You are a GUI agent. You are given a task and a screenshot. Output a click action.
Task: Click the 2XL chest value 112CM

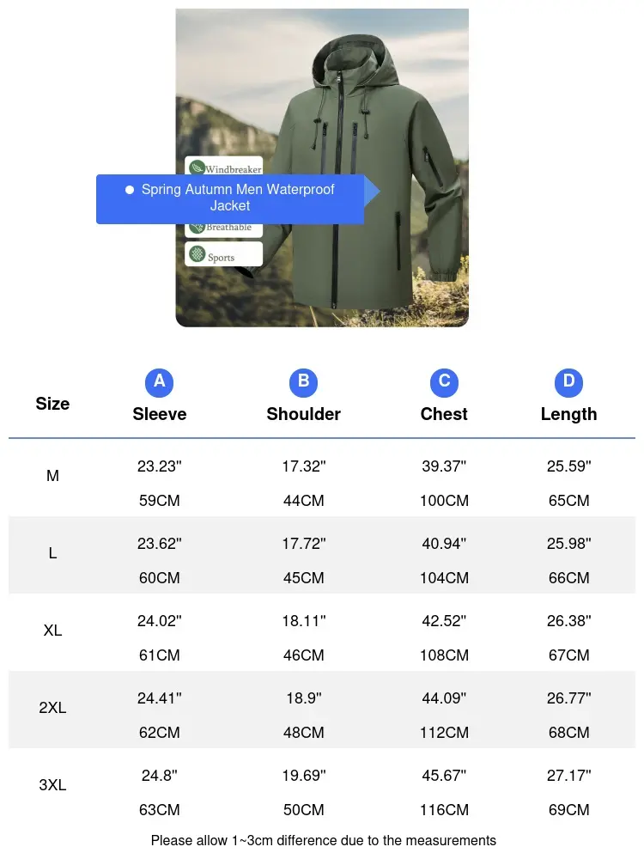pos(444,733)
